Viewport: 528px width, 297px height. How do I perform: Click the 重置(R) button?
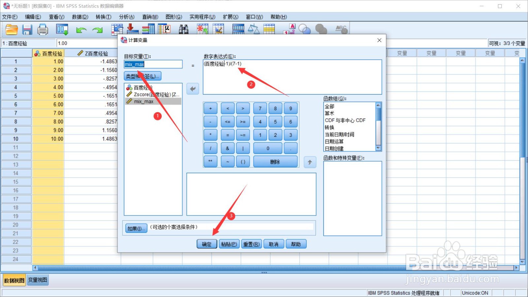251,244
